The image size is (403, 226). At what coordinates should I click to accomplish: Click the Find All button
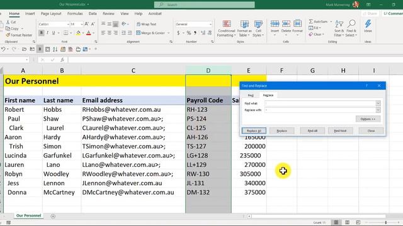(312, 131)
